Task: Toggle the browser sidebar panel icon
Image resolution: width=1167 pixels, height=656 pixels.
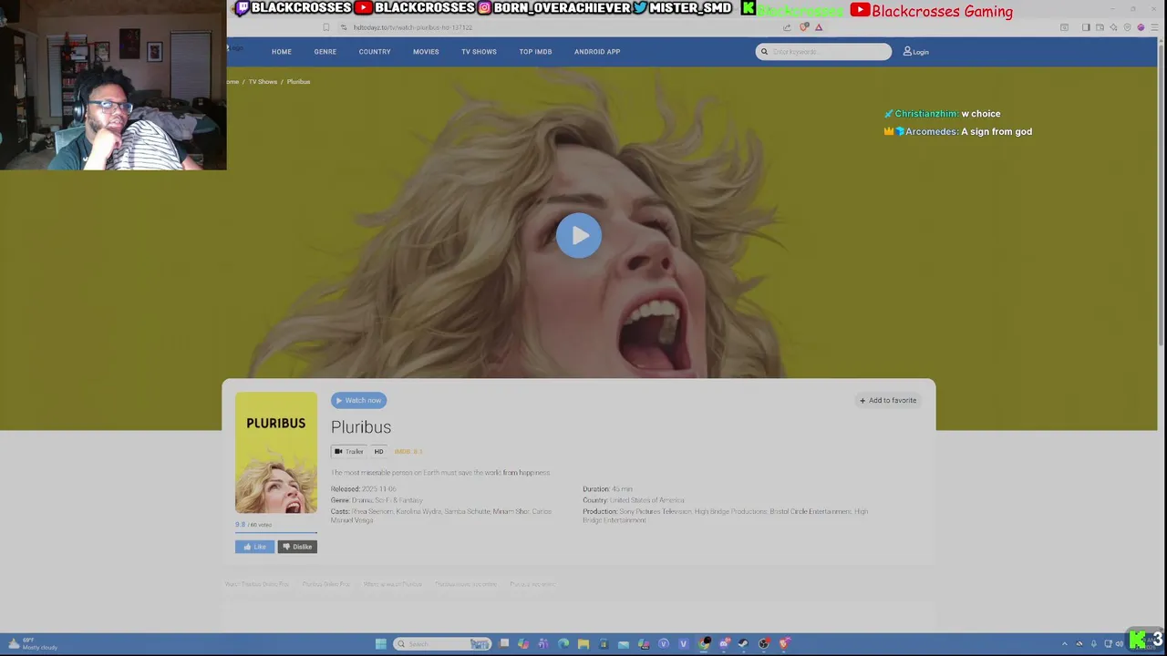Action: 1086,27
